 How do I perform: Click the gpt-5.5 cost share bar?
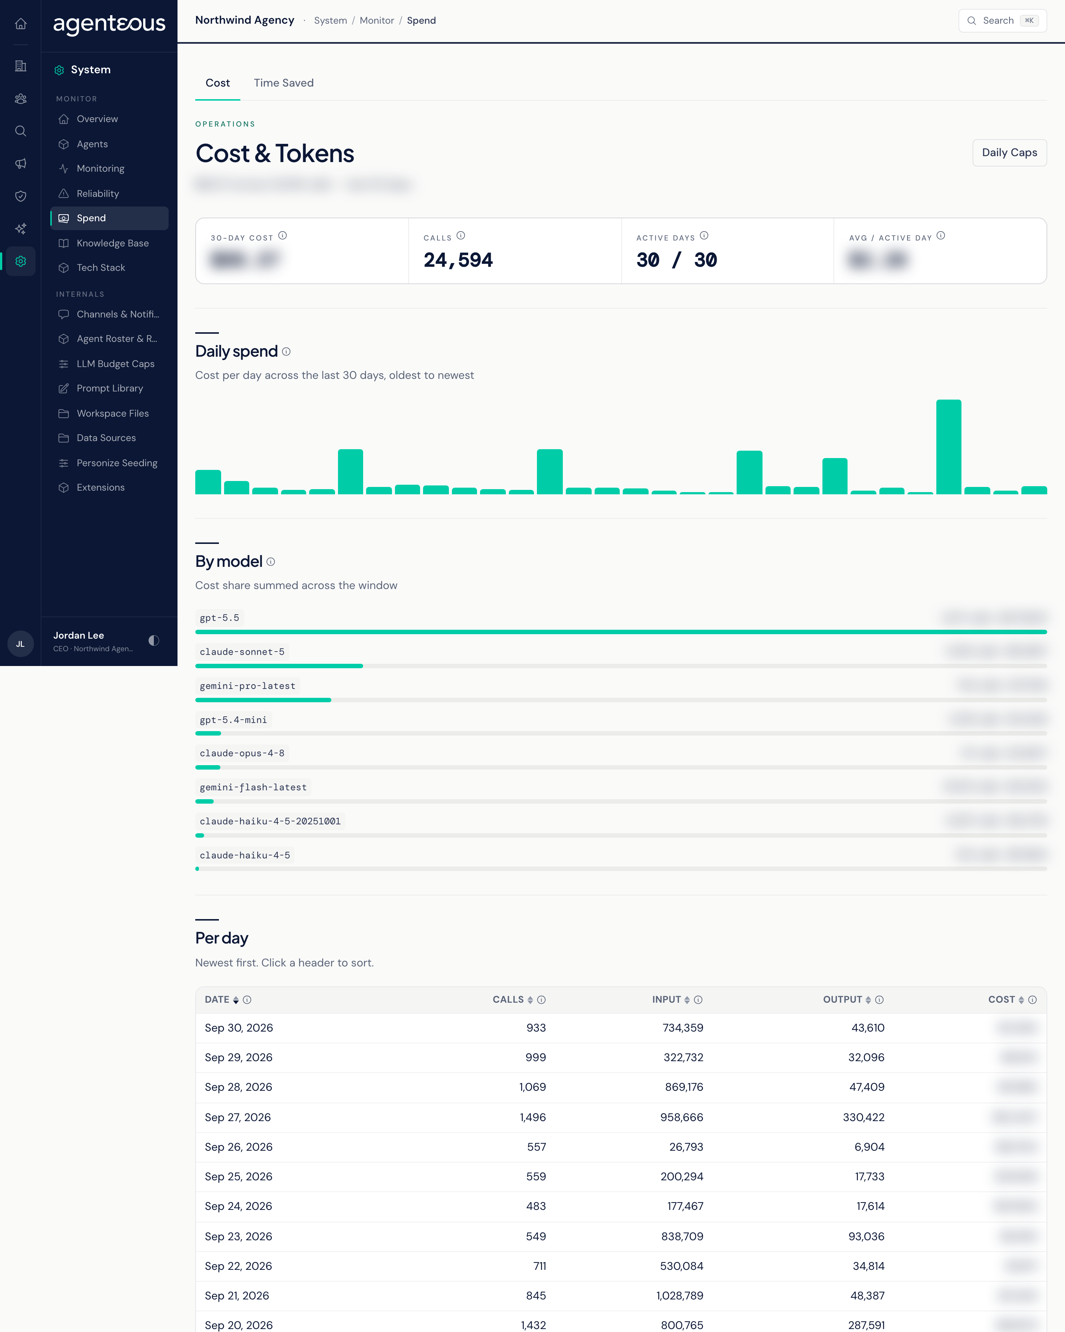[621, 632]
